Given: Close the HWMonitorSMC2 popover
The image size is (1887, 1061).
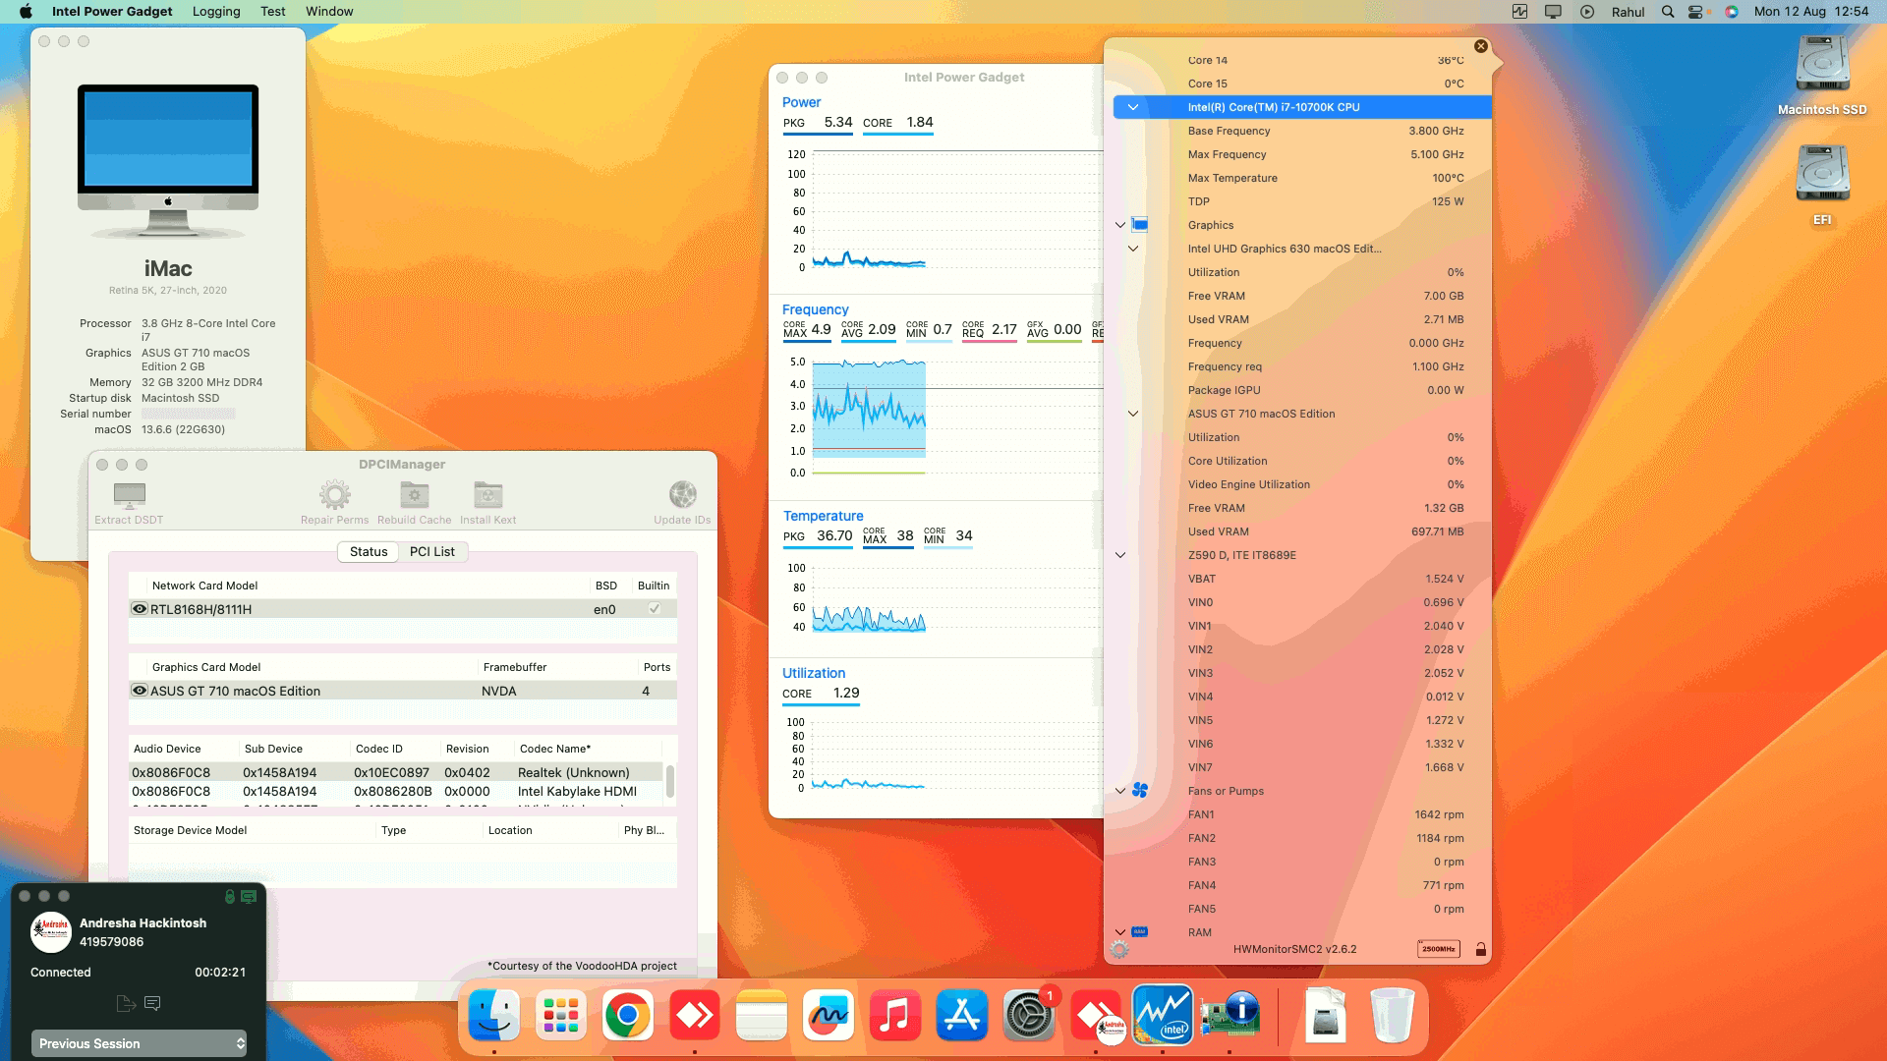Looking at the screenshot, I should 1480,46.
